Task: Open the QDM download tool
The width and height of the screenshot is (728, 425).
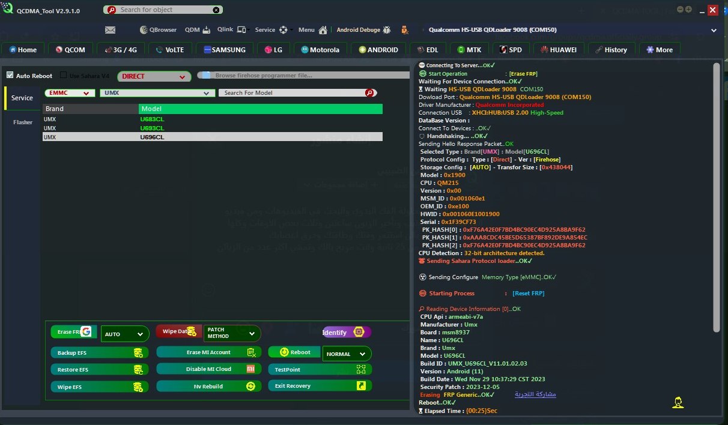Action: (198, 29)
